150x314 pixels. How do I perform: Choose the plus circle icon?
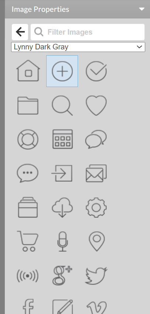(62, 71)
